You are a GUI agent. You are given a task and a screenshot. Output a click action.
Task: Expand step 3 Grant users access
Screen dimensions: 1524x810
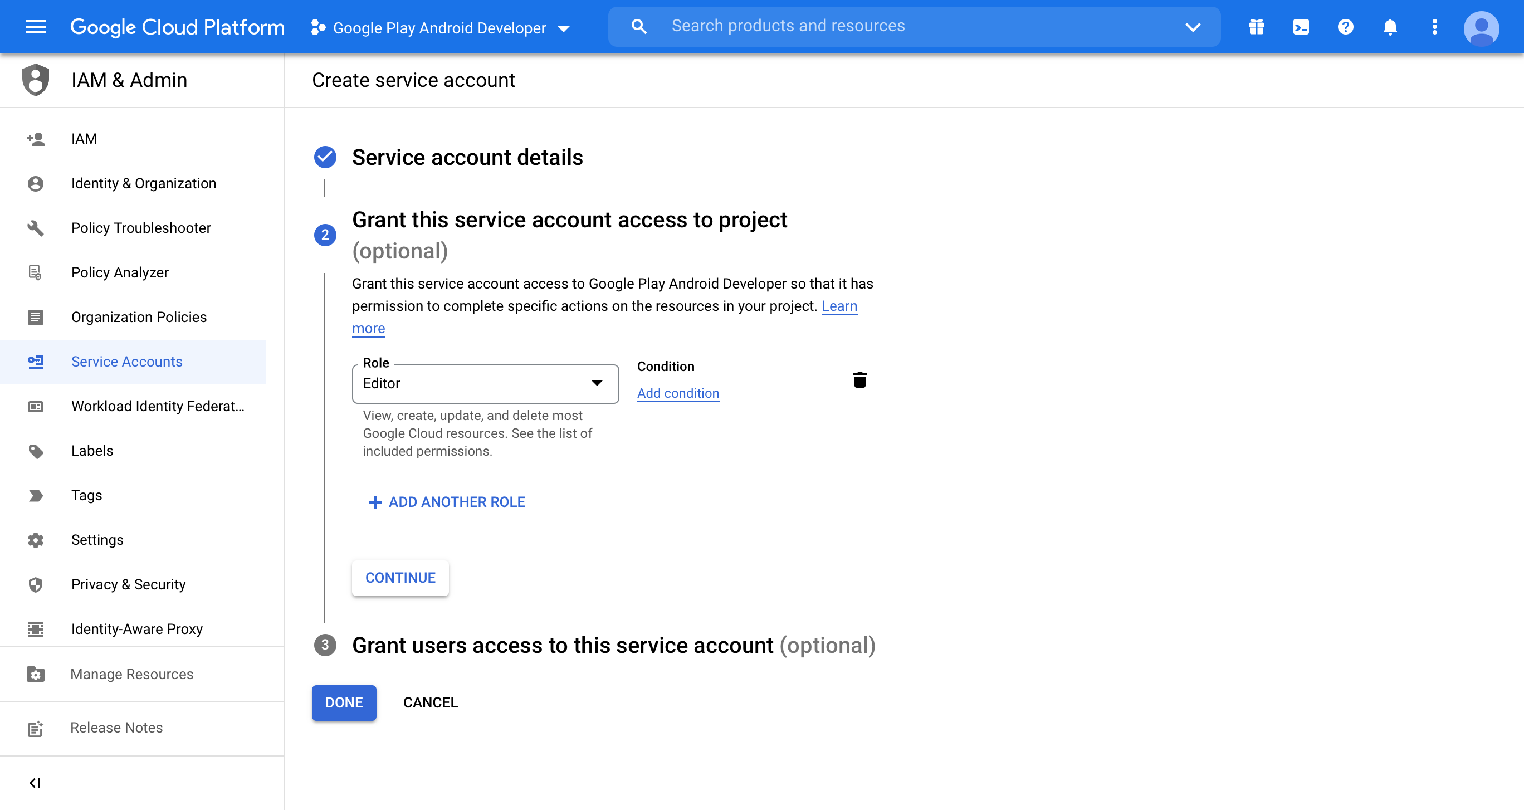(613, 645)
